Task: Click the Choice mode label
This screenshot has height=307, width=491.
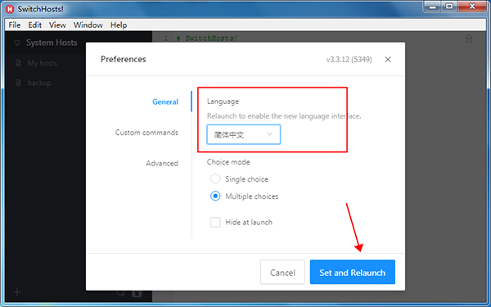Action: pos(228,162)
